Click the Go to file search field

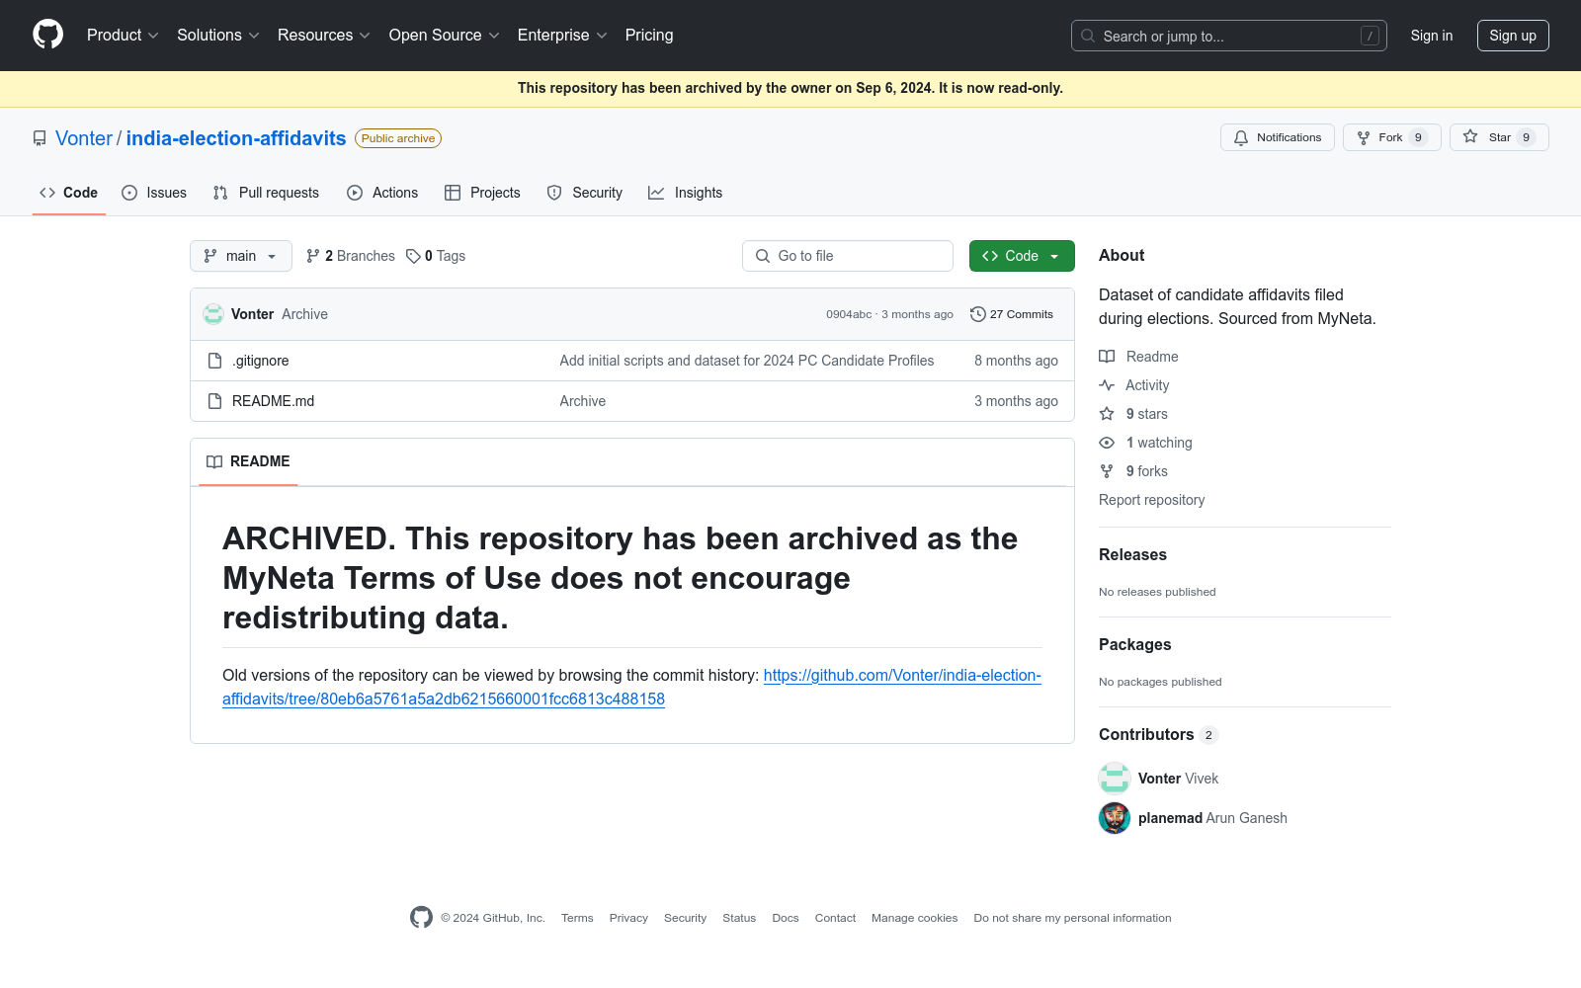848,256
